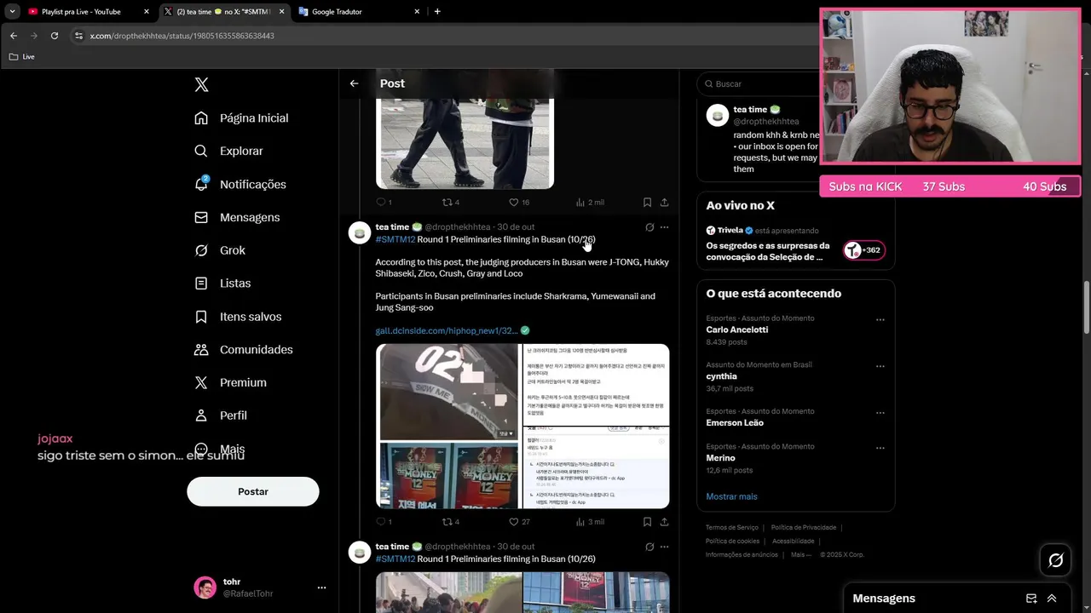Open a new browser tab
Viewport: 1091px width, 613px height.
pyautogui.click(x=437, y=12)
